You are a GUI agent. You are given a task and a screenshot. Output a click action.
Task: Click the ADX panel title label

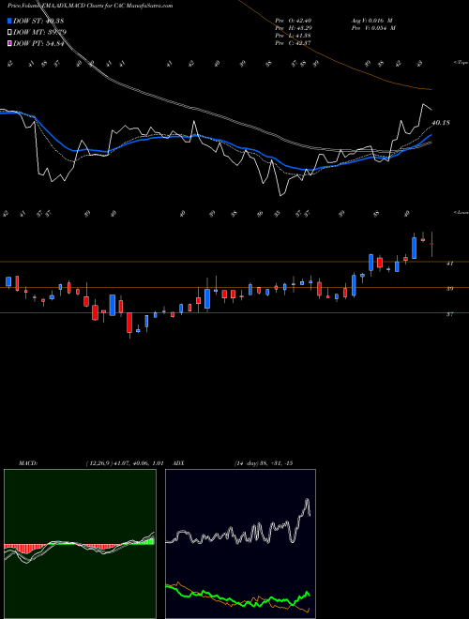(178, 463)
